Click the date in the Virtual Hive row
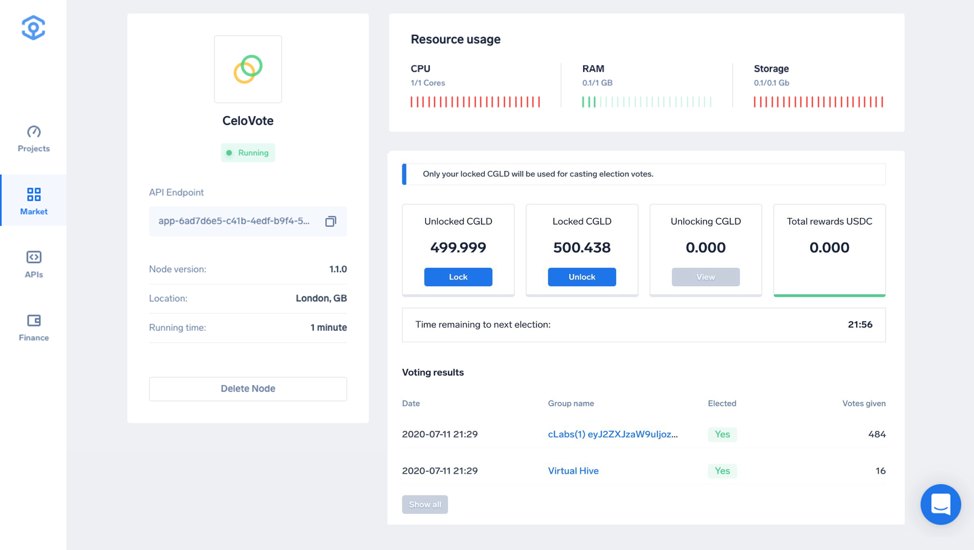974x550 pixels. tap(440, 471)
